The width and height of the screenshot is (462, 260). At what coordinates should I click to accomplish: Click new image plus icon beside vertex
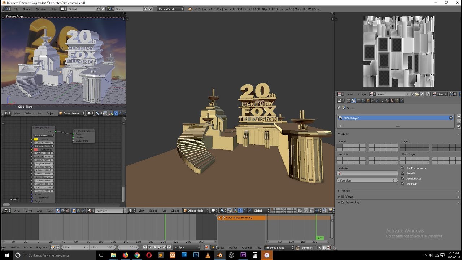[412, 94]
